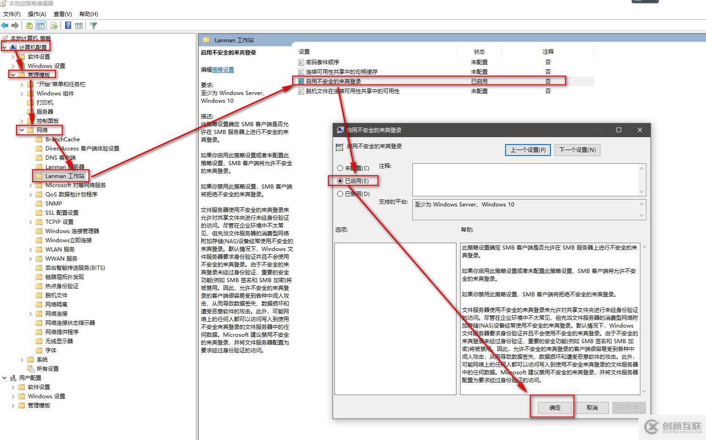Expand the WLAN 服务 node
Image resolution: width=706 pixels, height=440 pixels.
click(x=30, y=249)
